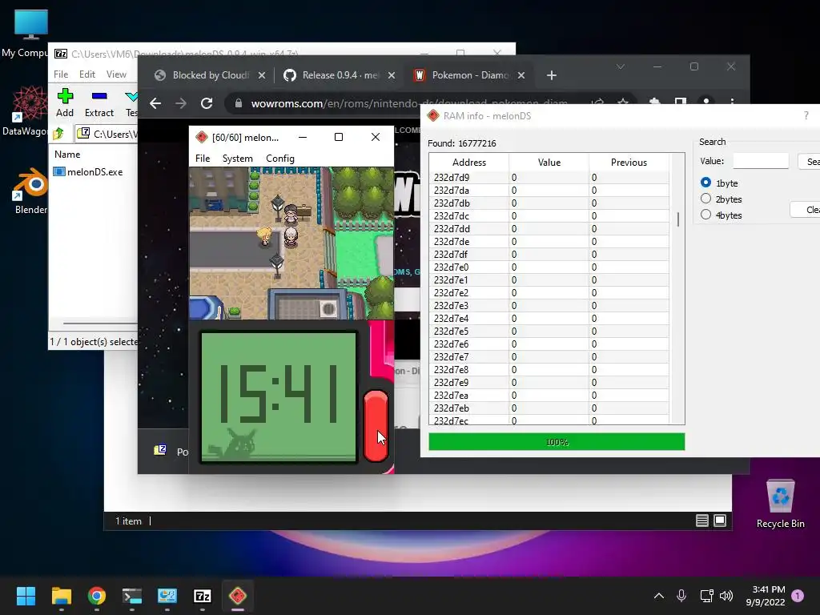Click the notification badge in taskbar
Image resolution: width=820 pixels, height=615 pixels.
click(x=798, y=596)
